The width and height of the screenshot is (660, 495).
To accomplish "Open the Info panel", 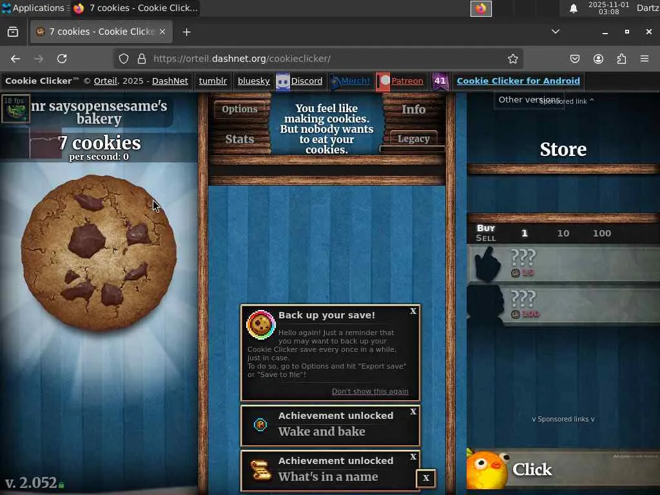I will [413, 109].
